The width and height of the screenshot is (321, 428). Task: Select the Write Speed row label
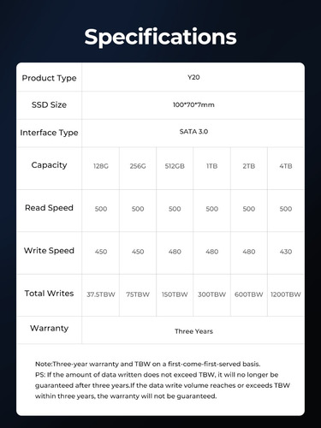(x=49, y=251)
